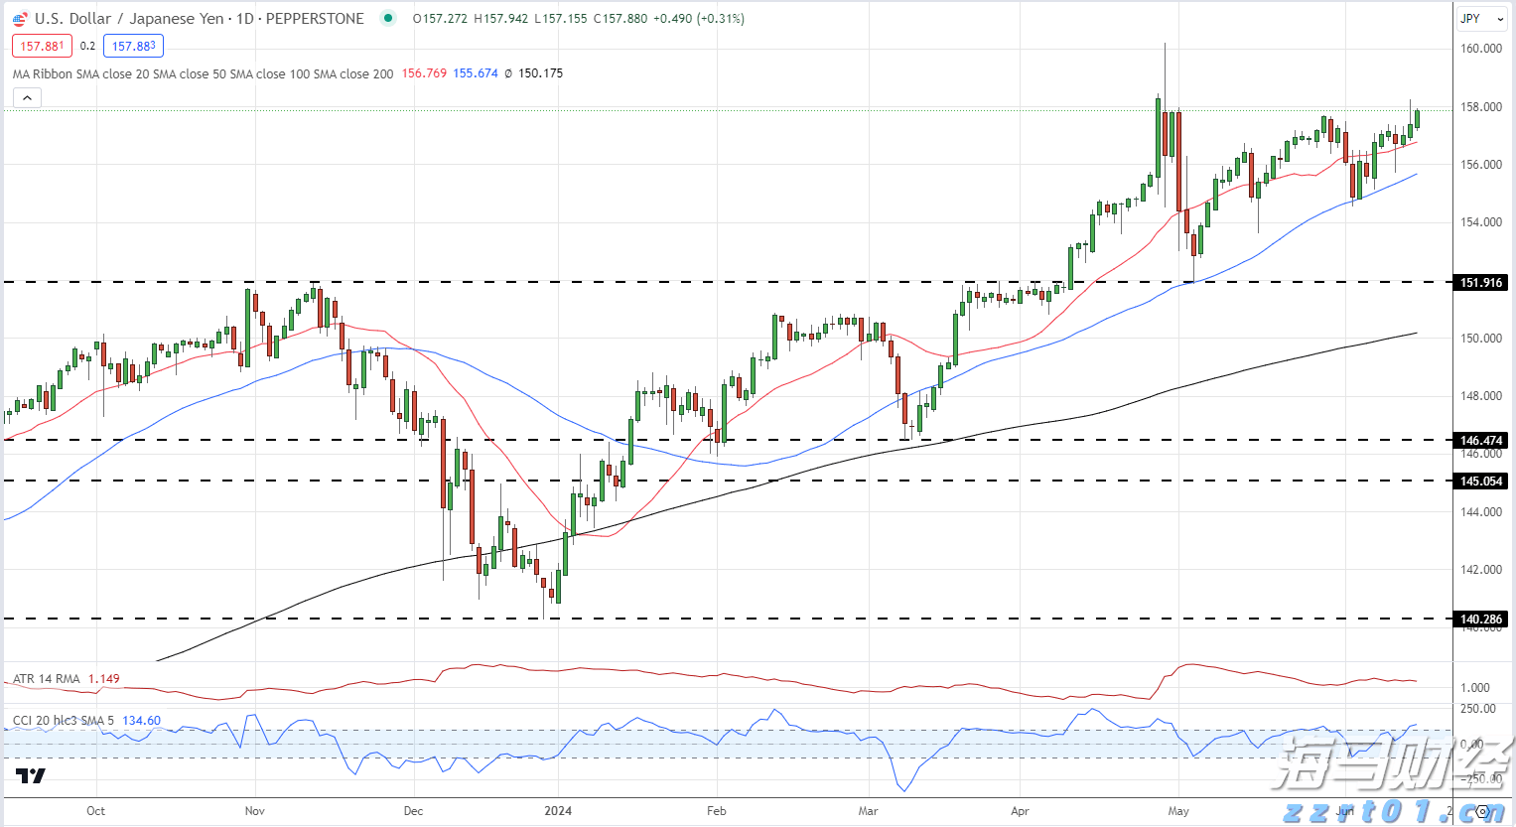Image resolution: width=1516 pixels, height=827 pixels.
Task: Click the US flag symbol icon
Action: (x=19, y=19)
